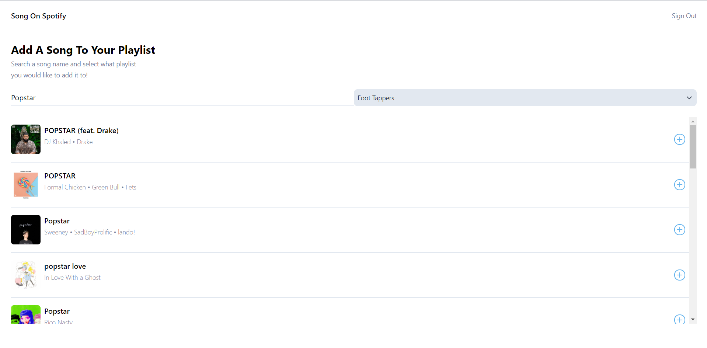Open the Foot Tappers playlist dropdown
The width and height of the screenshot is (707, 348).
click(x=525, y=98)
